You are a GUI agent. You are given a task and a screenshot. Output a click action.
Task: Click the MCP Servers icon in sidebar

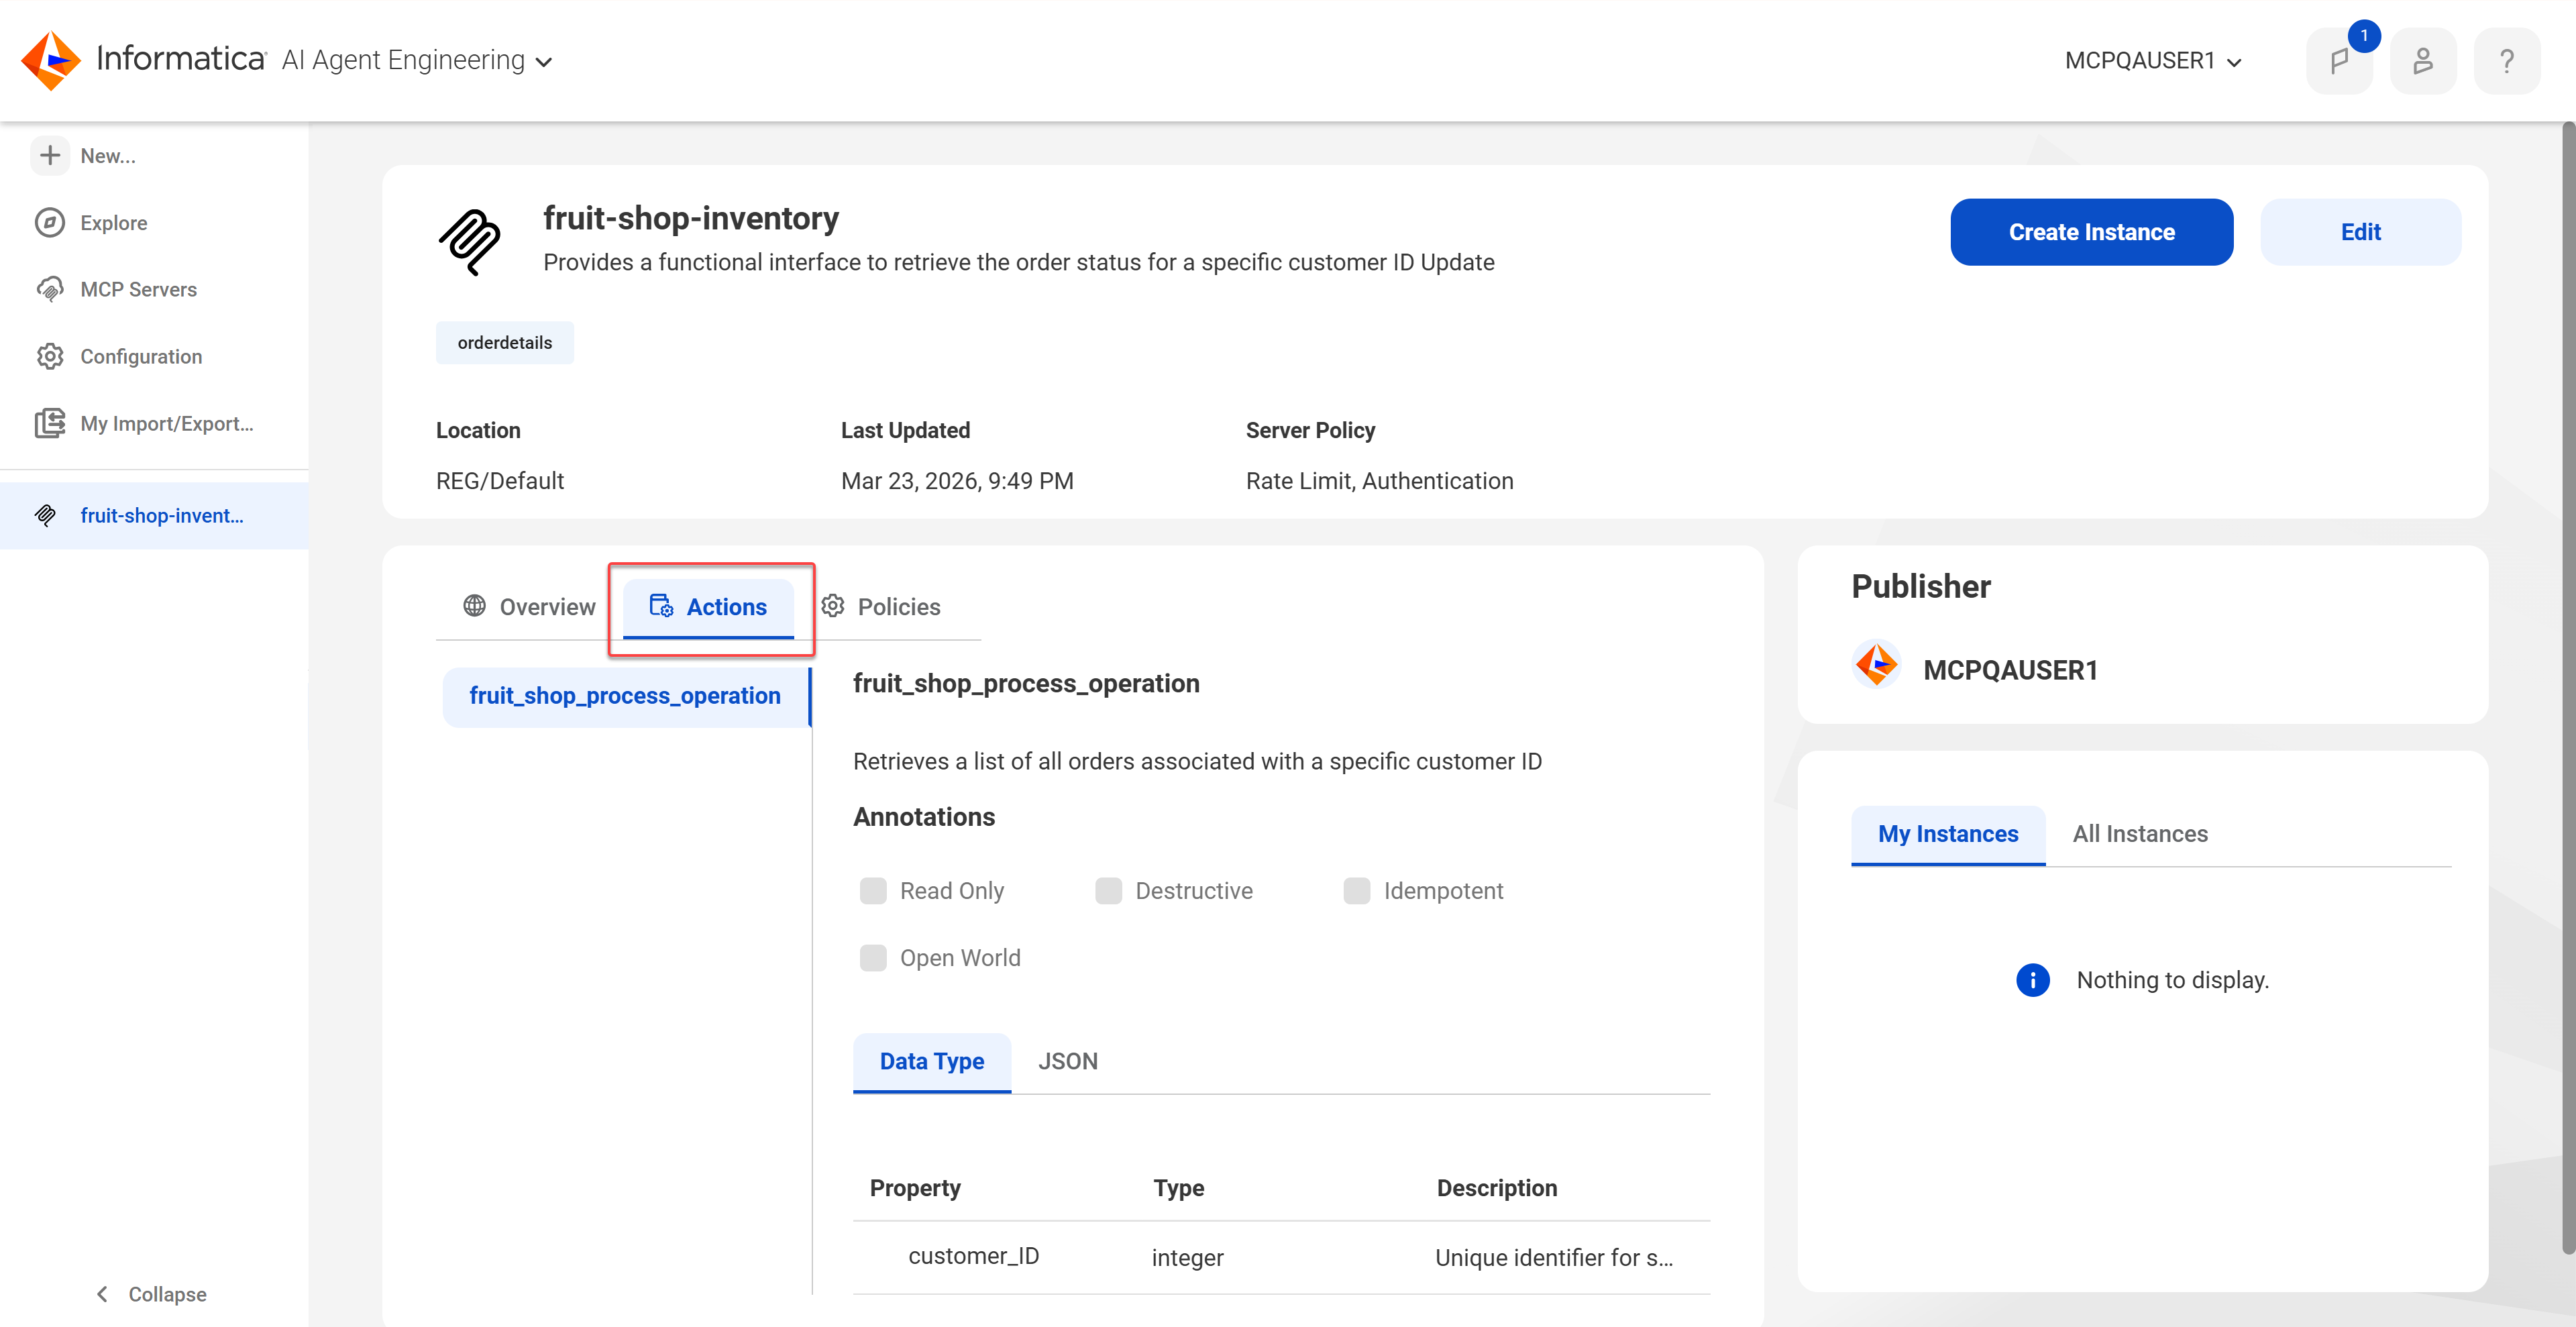pyautogui.click(x=50, y=289)
